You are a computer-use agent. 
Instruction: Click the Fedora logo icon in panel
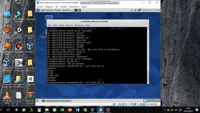point(38,10)
